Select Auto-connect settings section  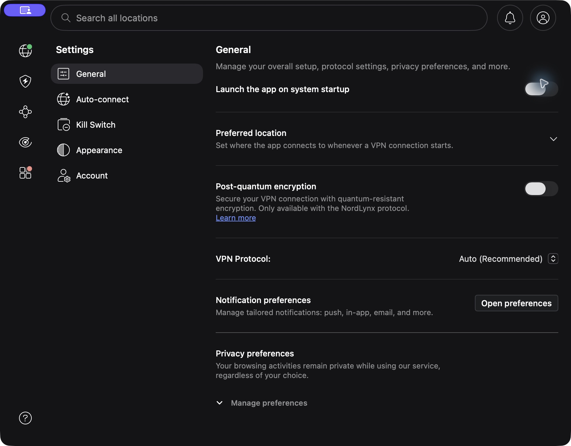pos(127,99)
